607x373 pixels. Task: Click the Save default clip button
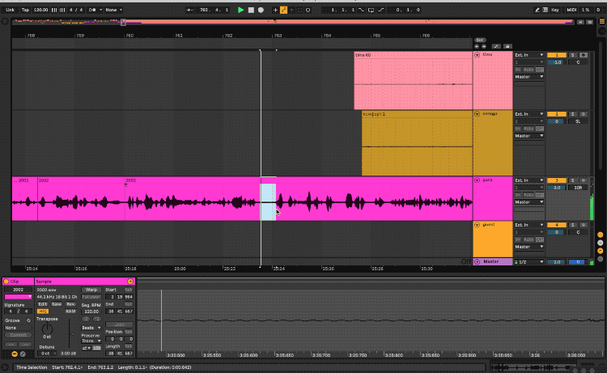pyautogui.click(x=57, y=304)
